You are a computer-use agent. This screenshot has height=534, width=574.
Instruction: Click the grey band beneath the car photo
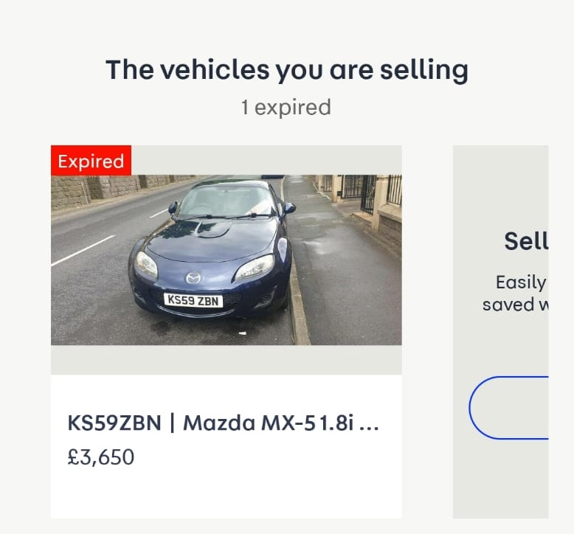226,360
